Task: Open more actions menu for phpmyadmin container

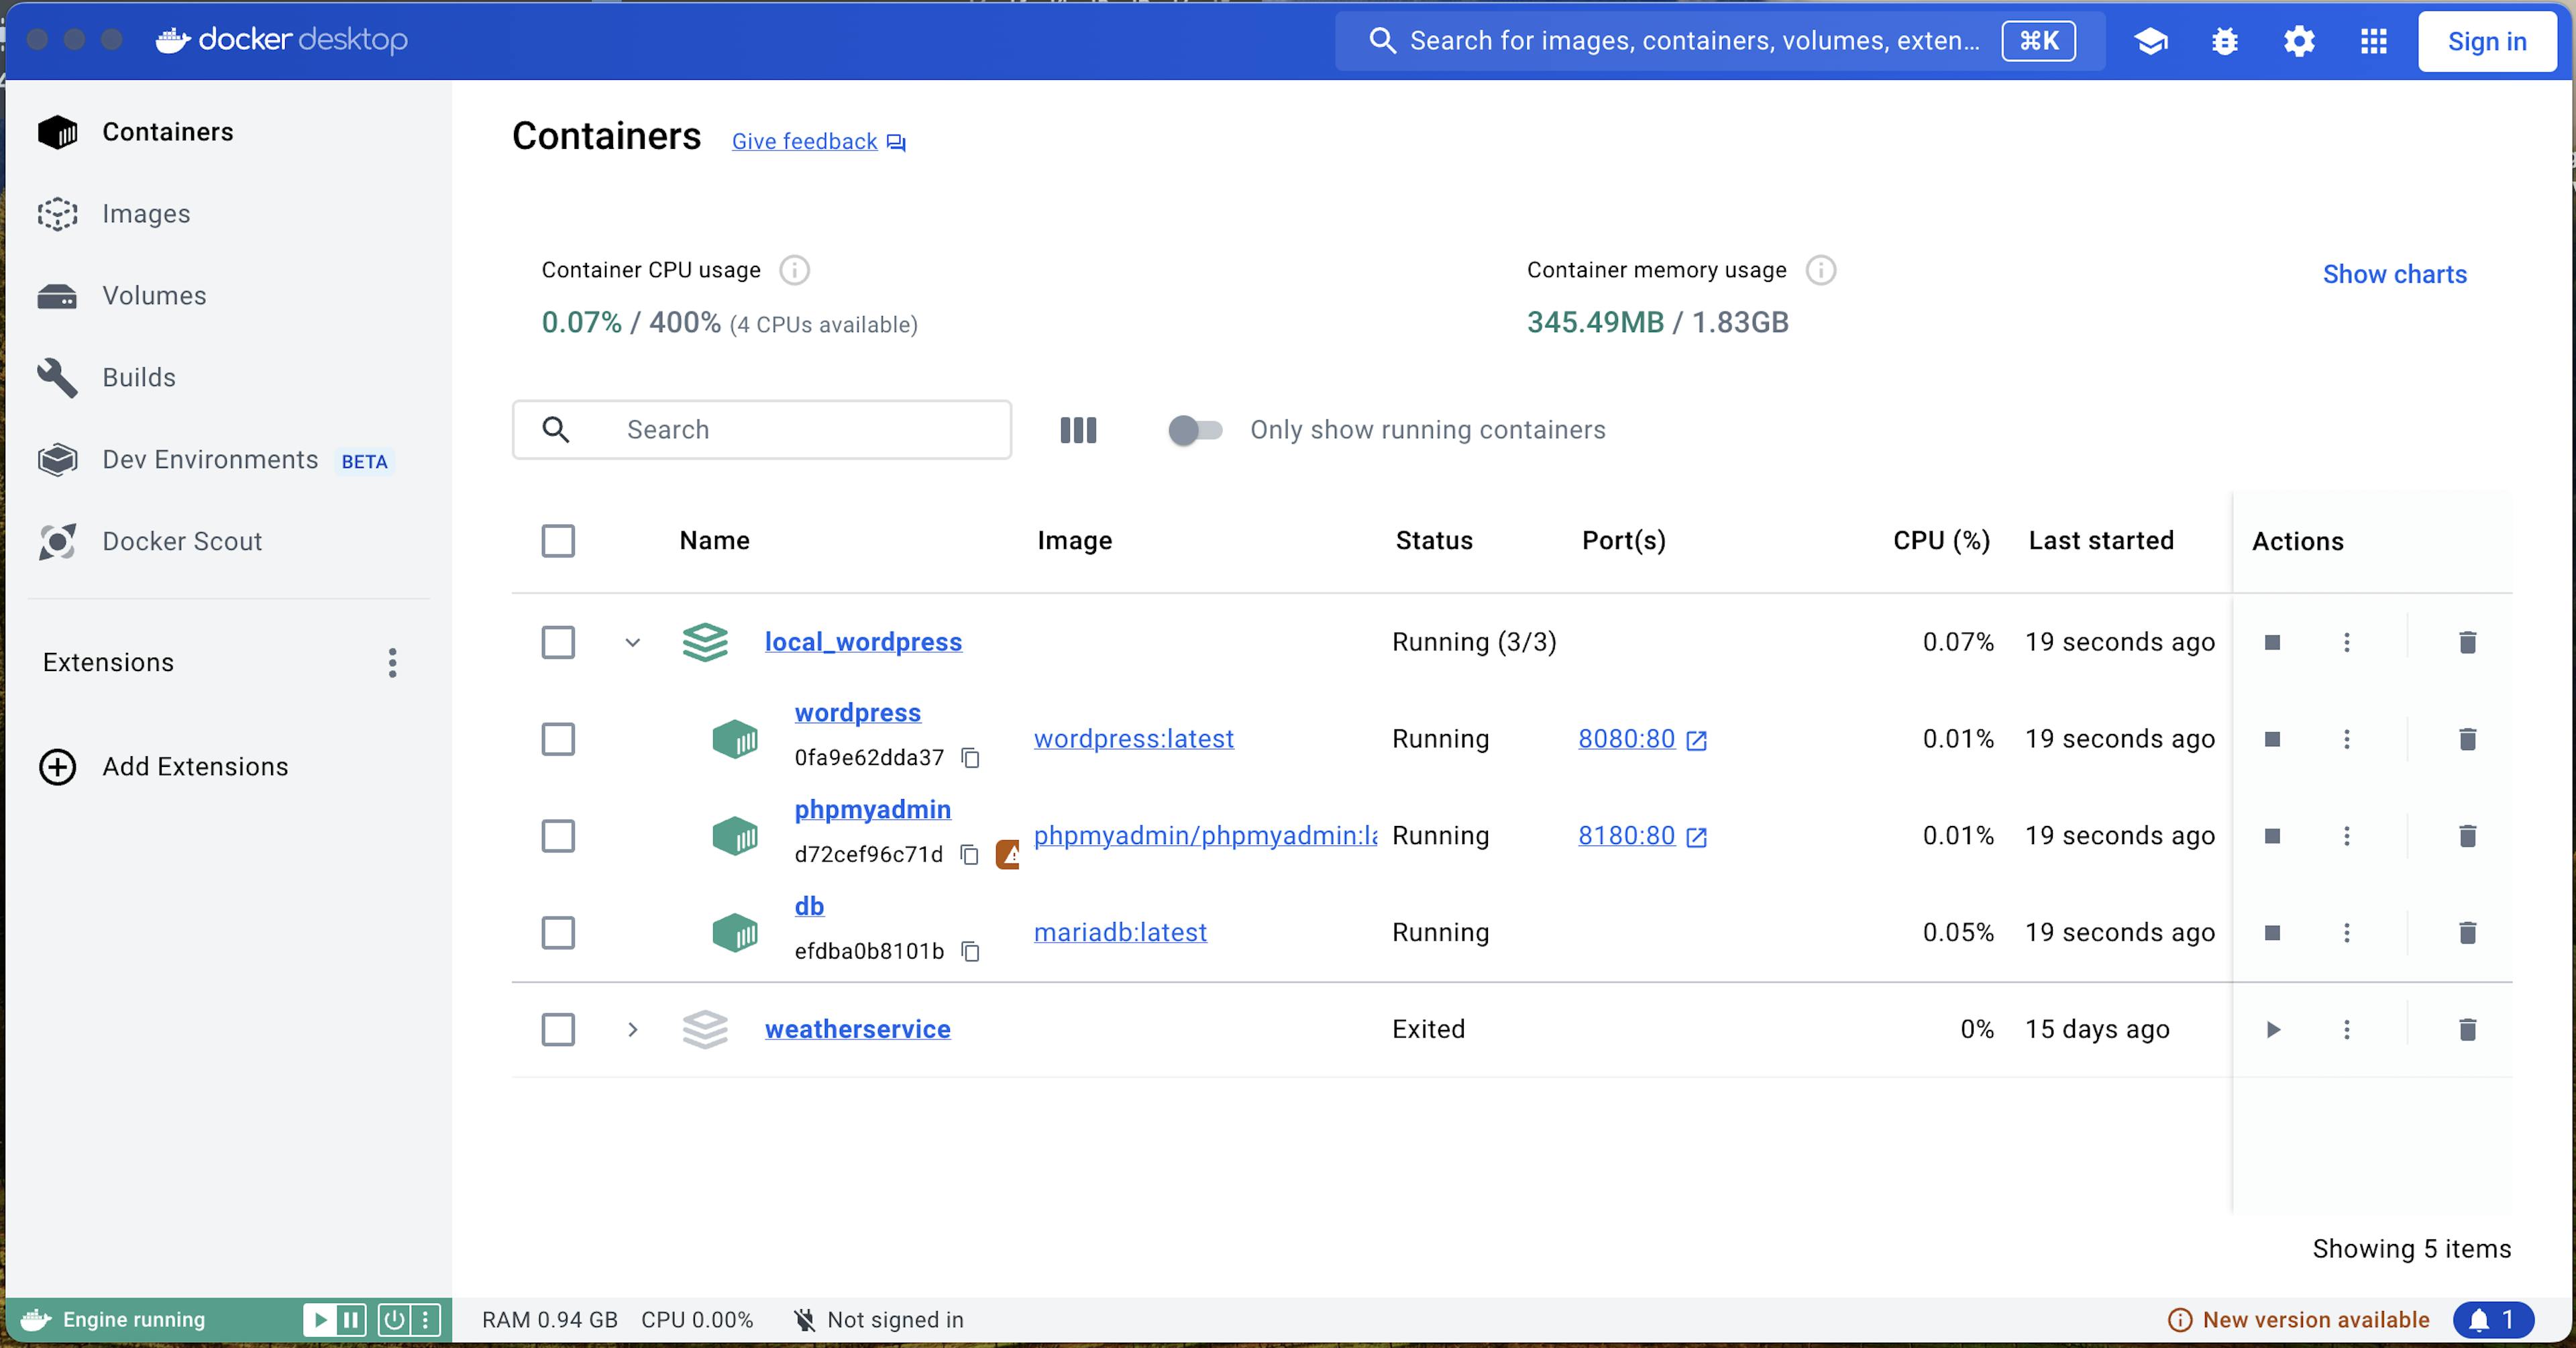Action: pyautogui.click(x=2346, y=836)
